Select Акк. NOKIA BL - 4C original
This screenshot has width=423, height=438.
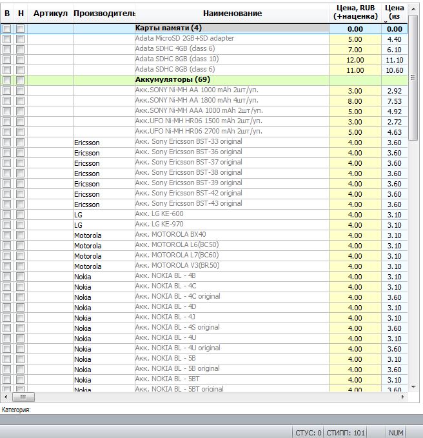pyautogui.click(x=204, y=297)
